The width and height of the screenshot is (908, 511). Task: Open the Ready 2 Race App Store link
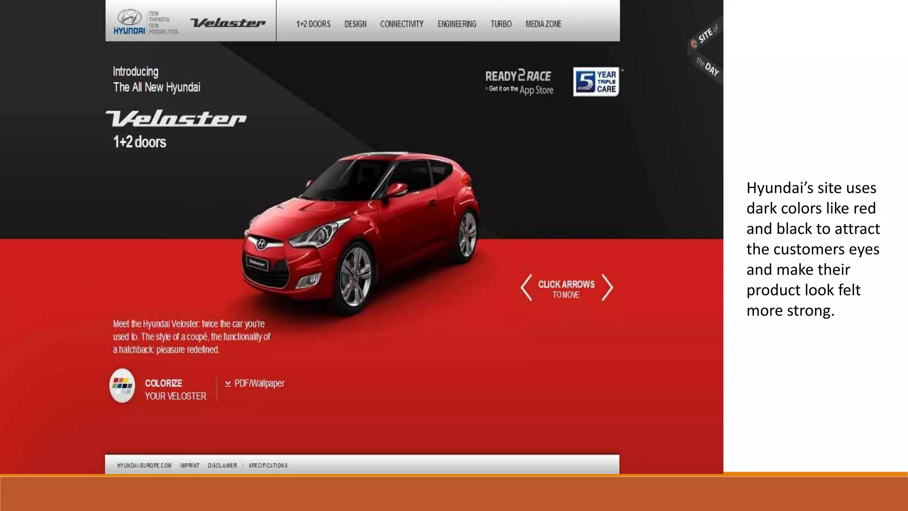coord(519,83)
